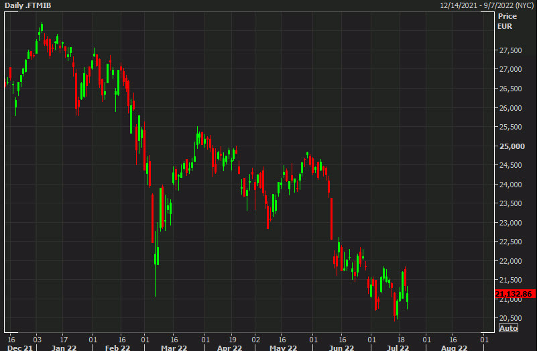Click the 24,500 price axis label
The width and height of the screenshot is (537, 351).
(x=510, y=165)
